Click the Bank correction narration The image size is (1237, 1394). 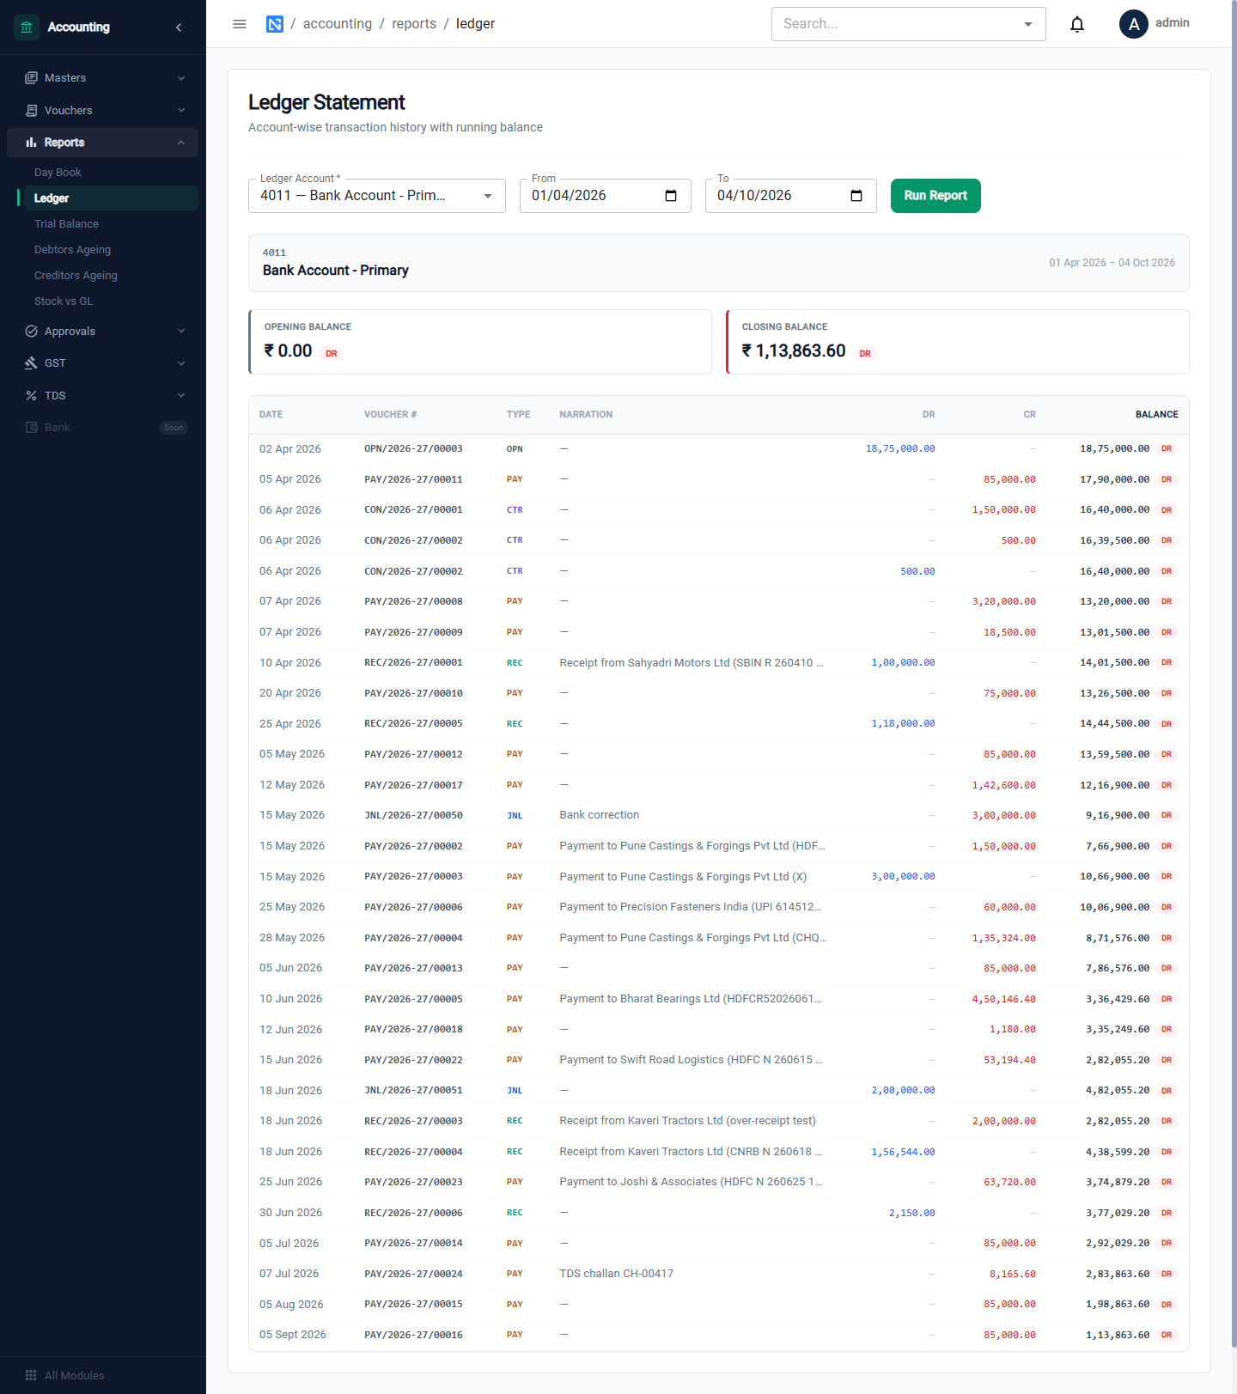[600, 815]
